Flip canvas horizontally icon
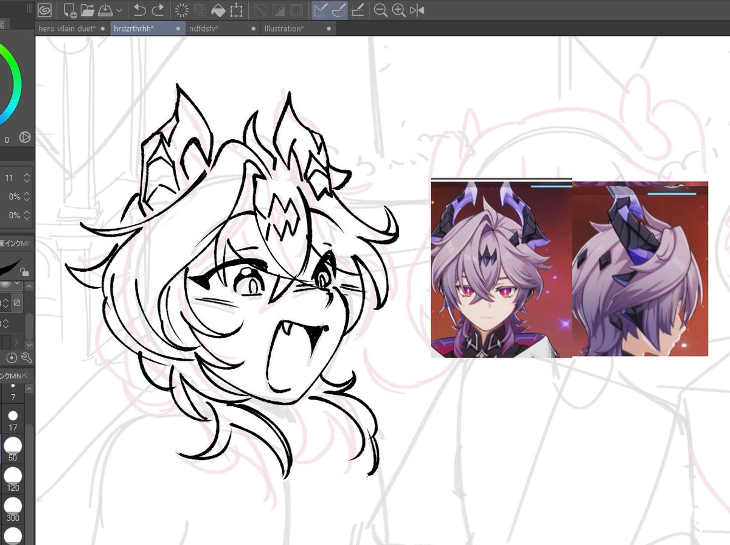 pyautogui.click(x=417, y=10)
